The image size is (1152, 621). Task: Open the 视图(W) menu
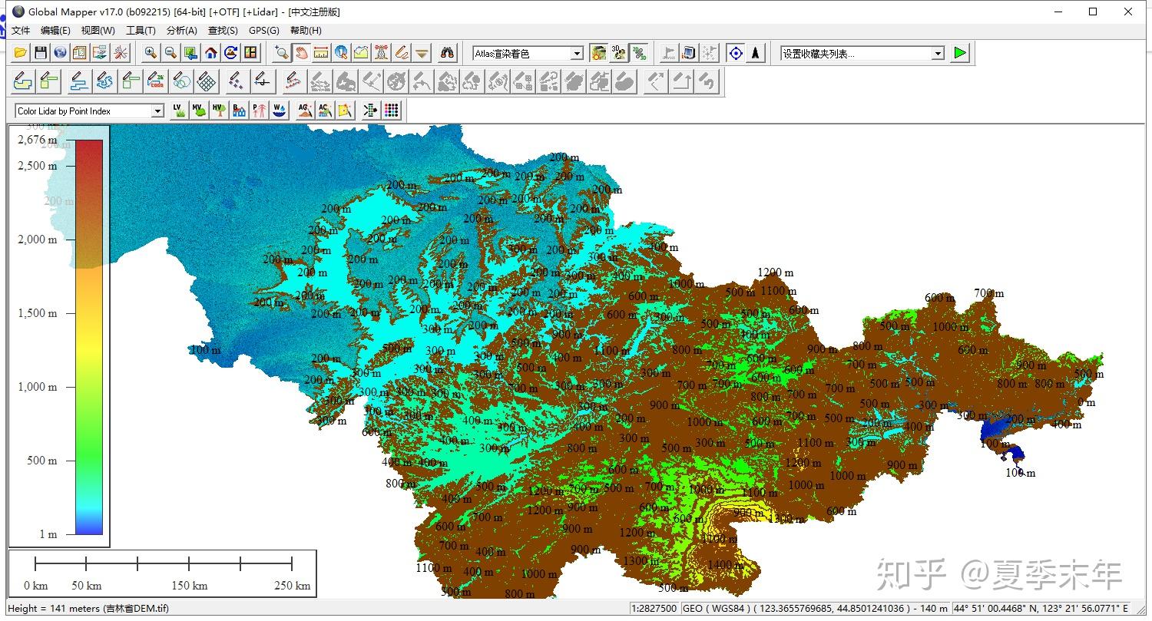pos(98,31)
